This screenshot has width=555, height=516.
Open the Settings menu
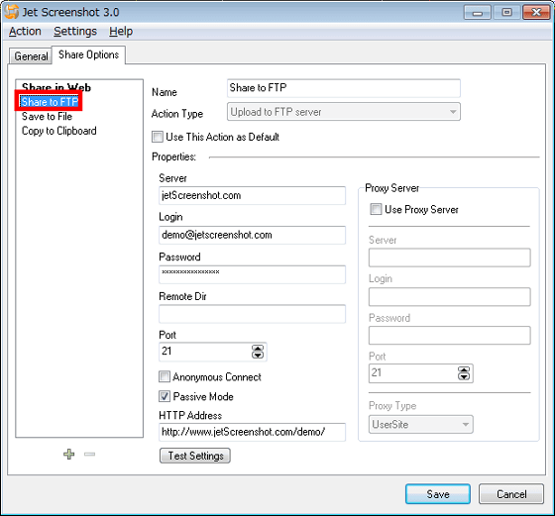[75, 32]
